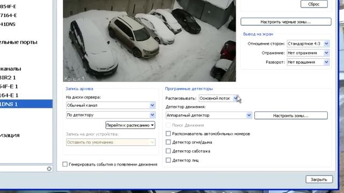This screenshot has width=344, height=193.
Task: Clear the search field with X icon
Action: 49,169
